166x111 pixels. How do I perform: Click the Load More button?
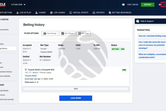pos(76,98)
